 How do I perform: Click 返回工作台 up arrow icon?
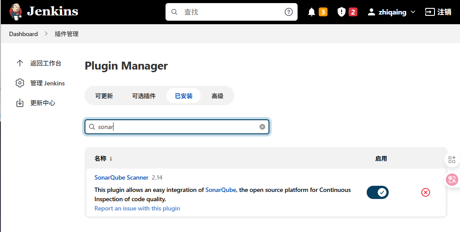pyautogui.click(x=20, y=63)
